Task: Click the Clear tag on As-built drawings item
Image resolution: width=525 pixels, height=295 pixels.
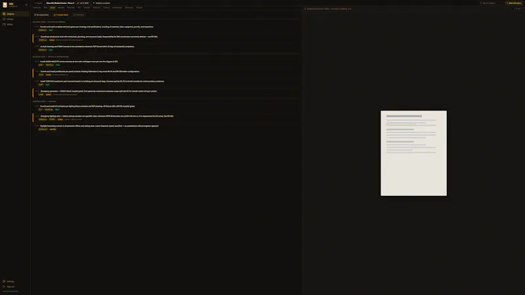Action: [x=51, y=50]
